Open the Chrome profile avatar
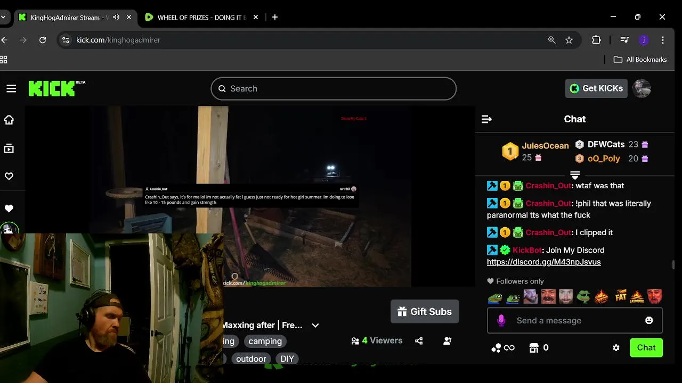Screen dimensions: 682x383 (x=644, y=40)
